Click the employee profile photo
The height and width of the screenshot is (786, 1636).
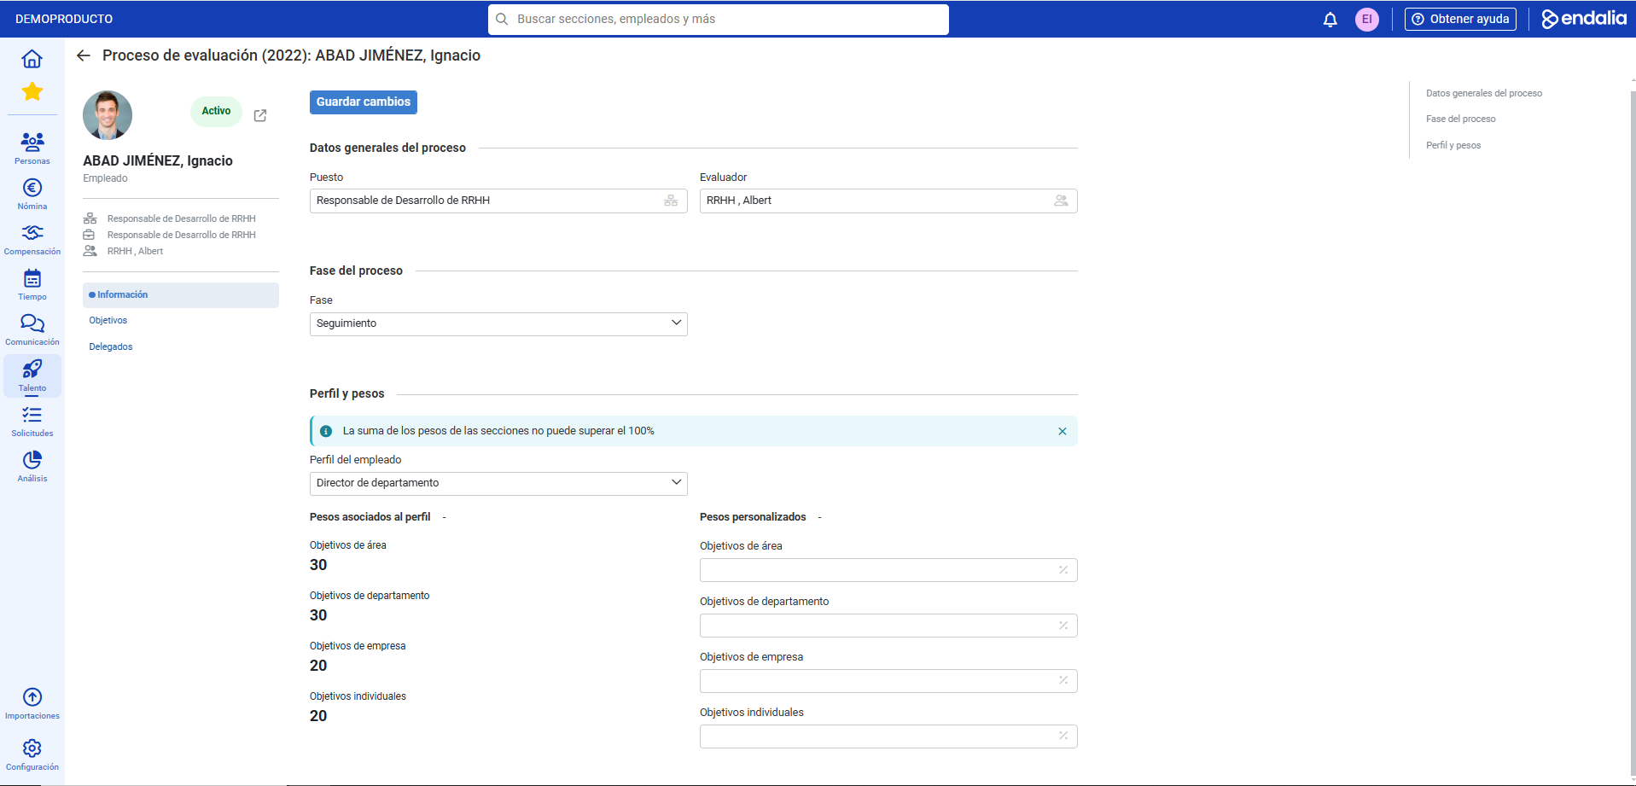tap(108, 115)
